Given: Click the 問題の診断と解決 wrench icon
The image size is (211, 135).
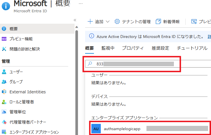Looking at the screenshot, I should pos(4,49).
